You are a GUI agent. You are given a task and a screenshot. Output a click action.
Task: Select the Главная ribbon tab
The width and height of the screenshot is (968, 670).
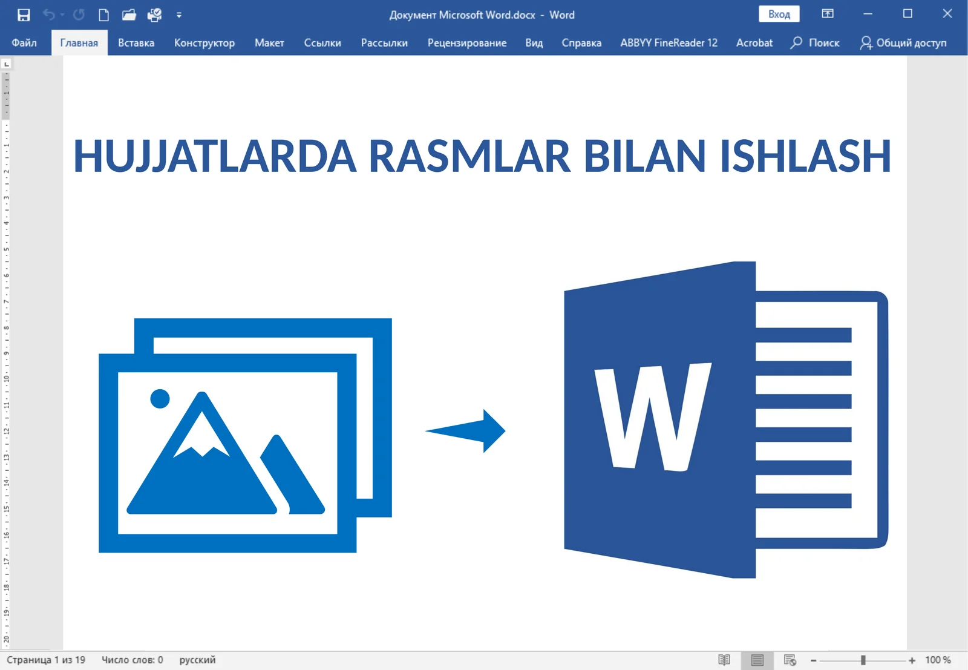79,43
